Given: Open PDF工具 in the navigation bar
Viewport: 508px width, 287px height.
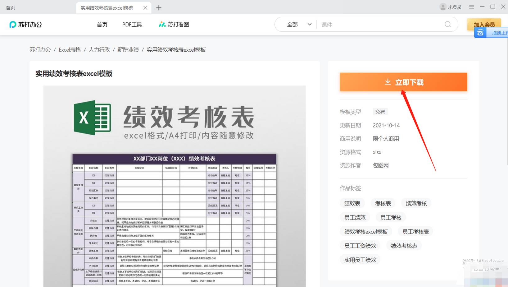Looking at the screenshot, I should pyautogui.click(x=132, y=25).
